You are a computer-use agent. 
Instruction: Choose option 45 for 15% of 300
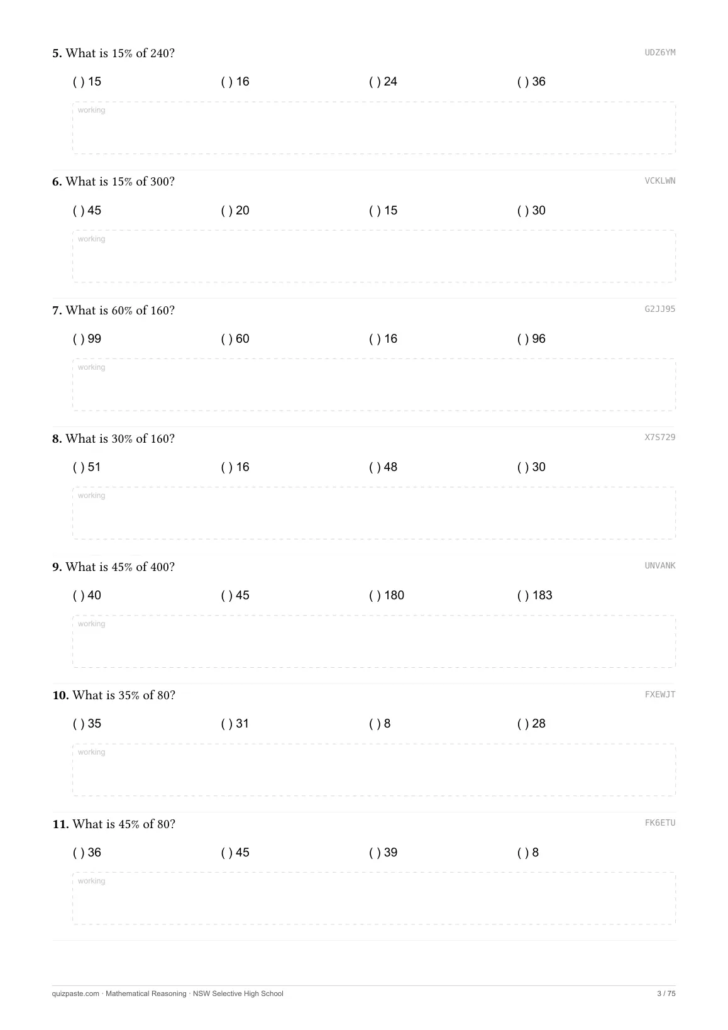coord(87,211)
